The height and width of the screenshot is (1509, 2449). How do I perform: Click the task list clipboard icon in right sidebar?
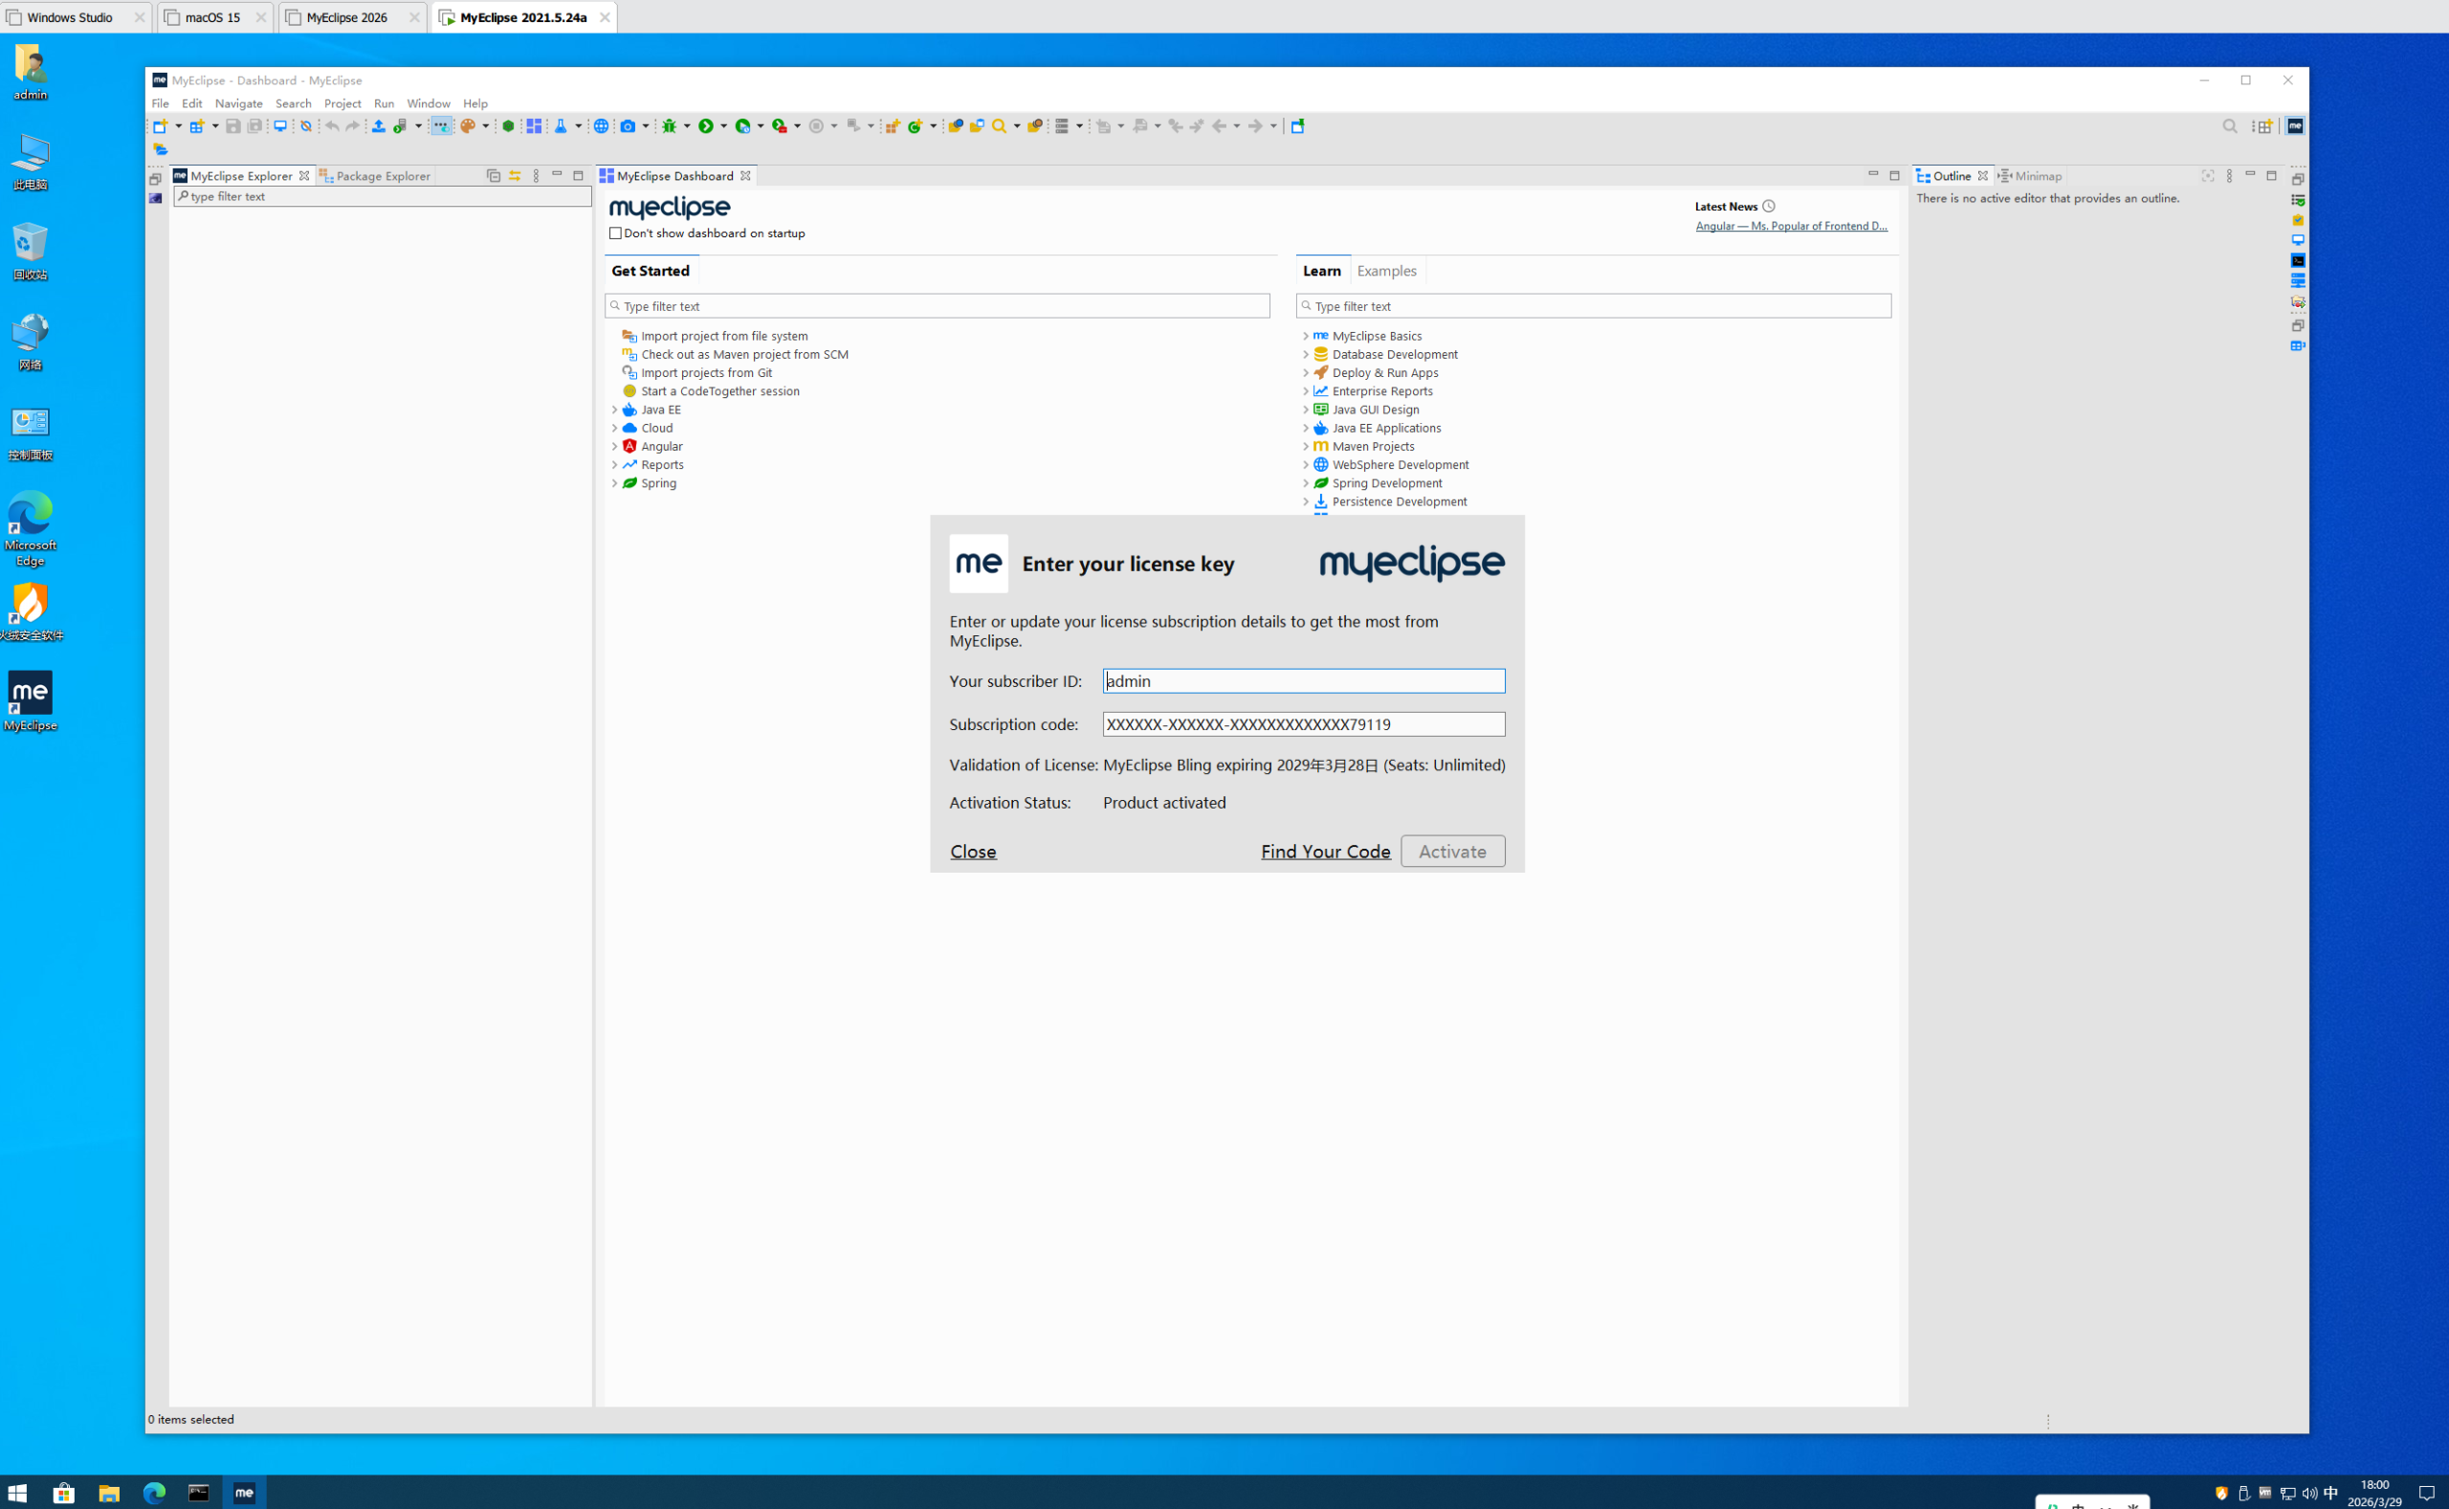(x=2297, y=219)
